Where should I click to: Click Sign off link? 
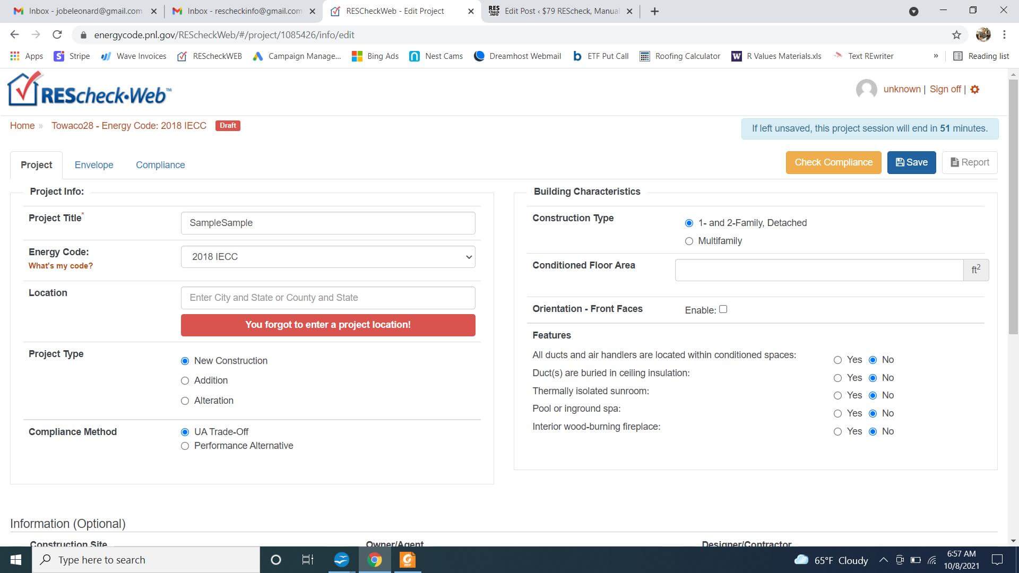pos(946,89)
